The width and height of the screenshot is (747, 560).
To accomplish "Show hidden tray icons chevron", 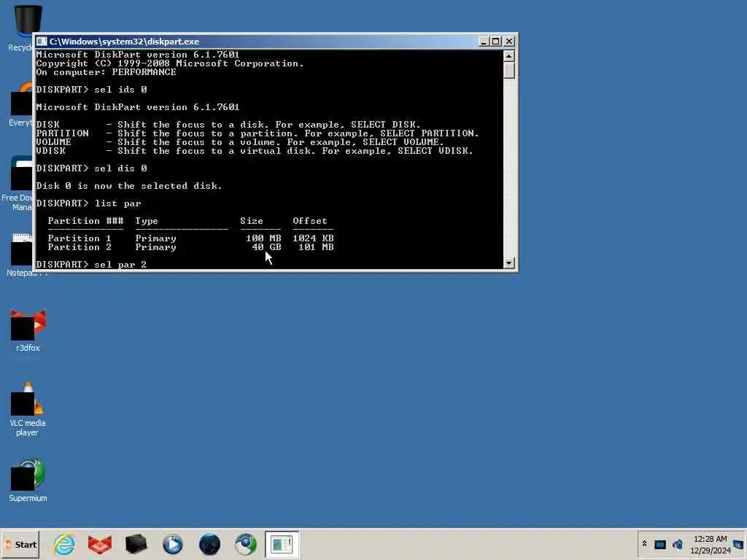I will 644,544.
